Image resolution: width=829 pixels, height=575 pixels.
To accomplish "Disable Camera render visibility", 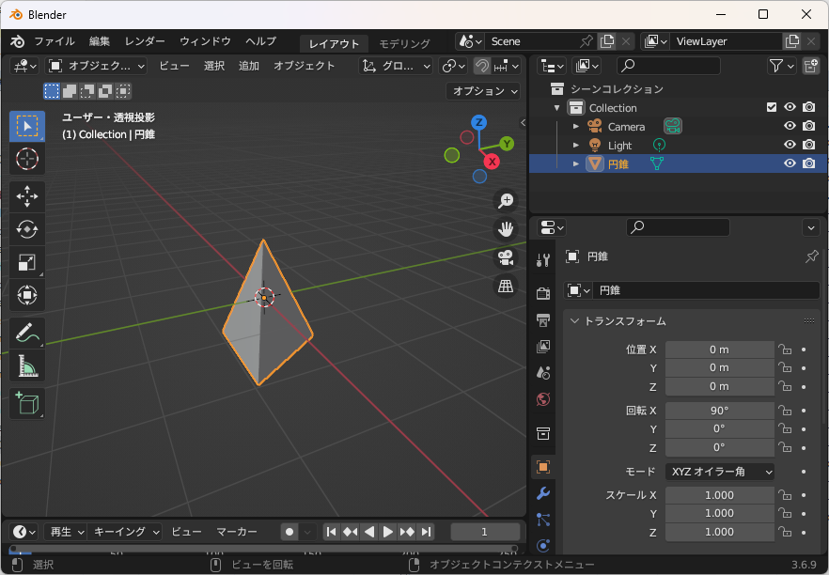I will (x=808, y=126).
